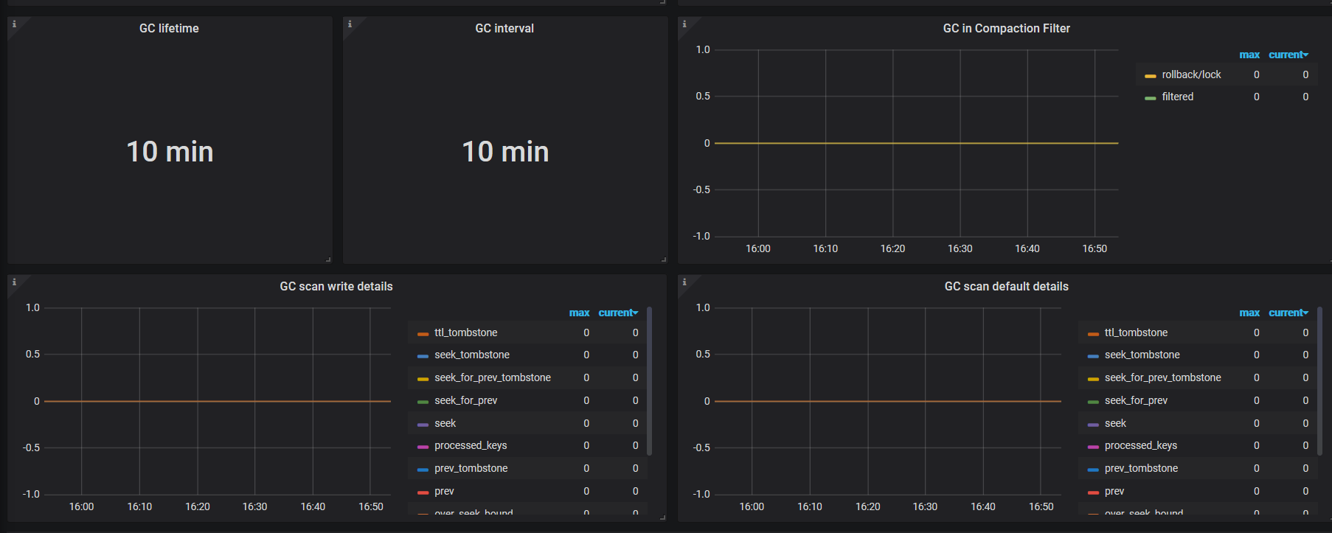The image size is (1332, 533).
Task: Sort by current column in GC scan write details
Action: 617,313
